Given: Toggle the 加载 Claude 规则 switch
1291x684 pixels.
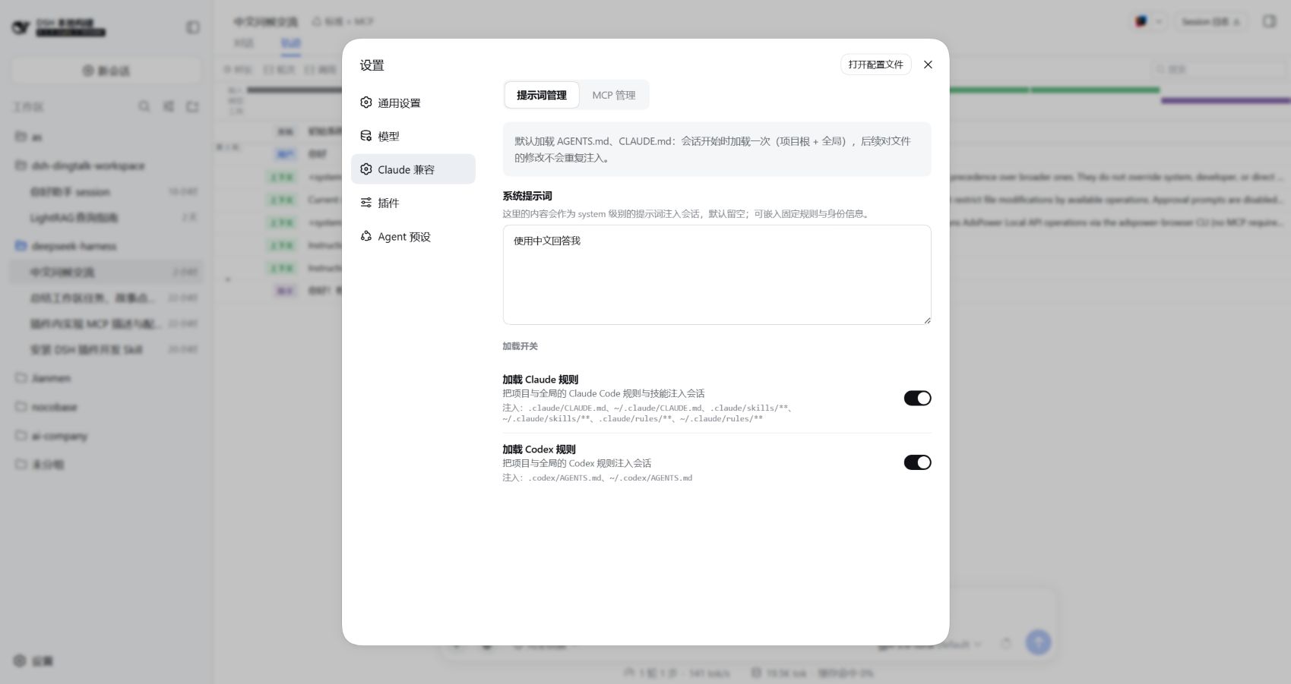Looking at the screenshot, I should (917, 398).
